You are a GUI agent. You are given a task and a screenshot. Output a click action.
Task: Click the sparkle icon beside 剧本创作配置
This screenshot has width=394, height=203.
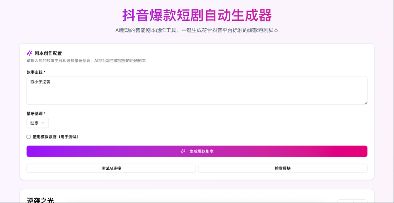pyautogui.click(x=29, y=53)
